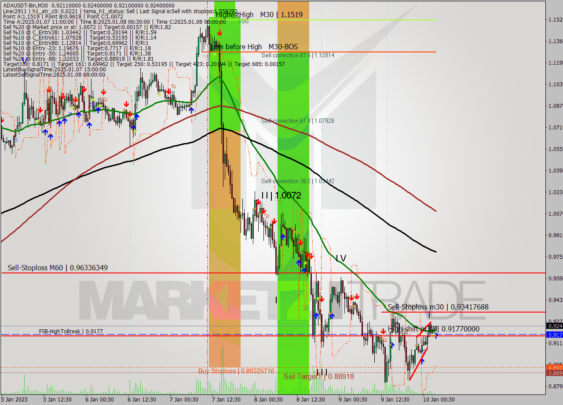The height and width of the screenshot is (405, 563).
Task: Click the LatestSellSignalTime text line
Action: (55, 74)
